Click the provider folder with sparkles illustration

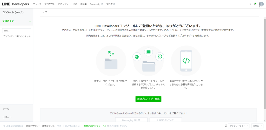[x=111, y=61]
